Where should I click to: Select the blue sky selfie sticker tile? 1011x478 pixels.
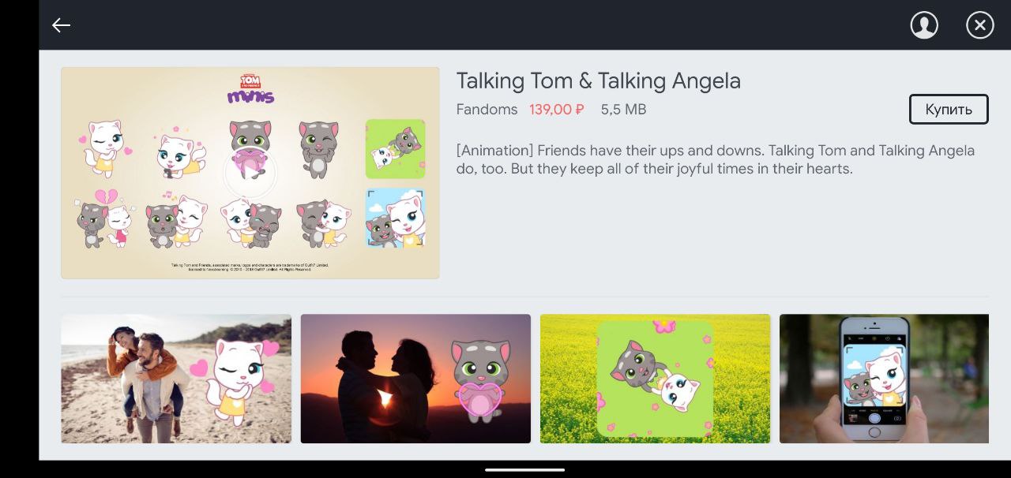coord(395,218)
